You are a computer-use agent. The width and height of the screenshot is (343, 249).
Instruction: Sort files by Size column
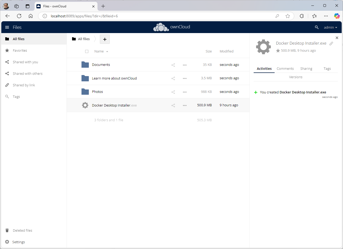point(209,51)
